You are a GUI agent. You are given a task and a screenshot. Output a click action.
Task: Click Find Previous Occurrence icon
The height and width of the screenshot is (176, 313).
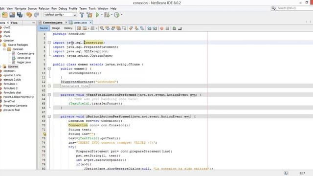(108, 28)
